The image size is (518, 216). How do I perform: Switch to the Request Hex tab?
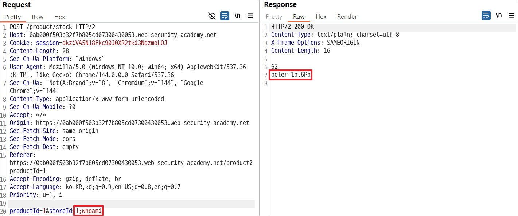point(60,17)
